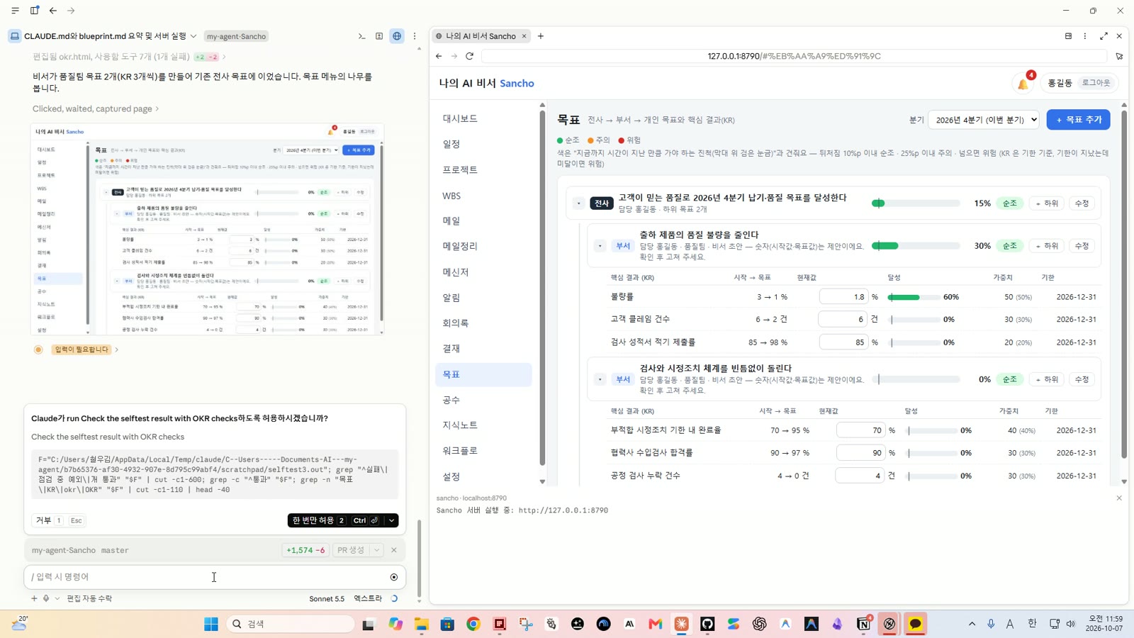Collapse the 전사 objective row toggle

579,203
